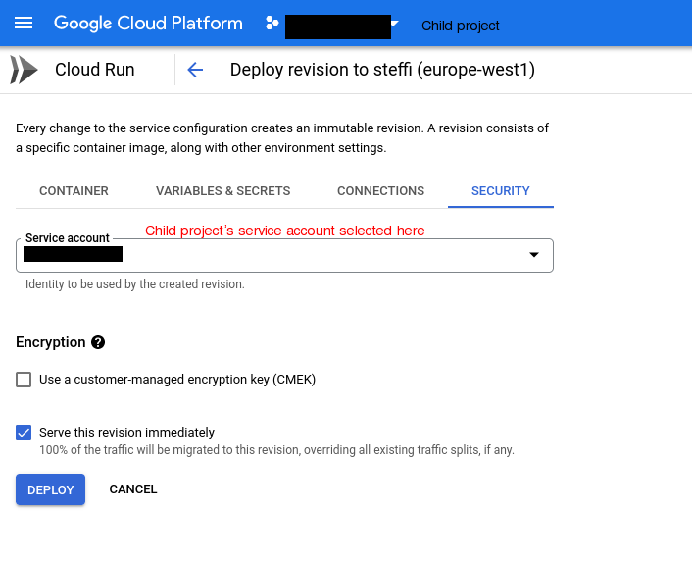Click the Cloud Run product icon

24,70
